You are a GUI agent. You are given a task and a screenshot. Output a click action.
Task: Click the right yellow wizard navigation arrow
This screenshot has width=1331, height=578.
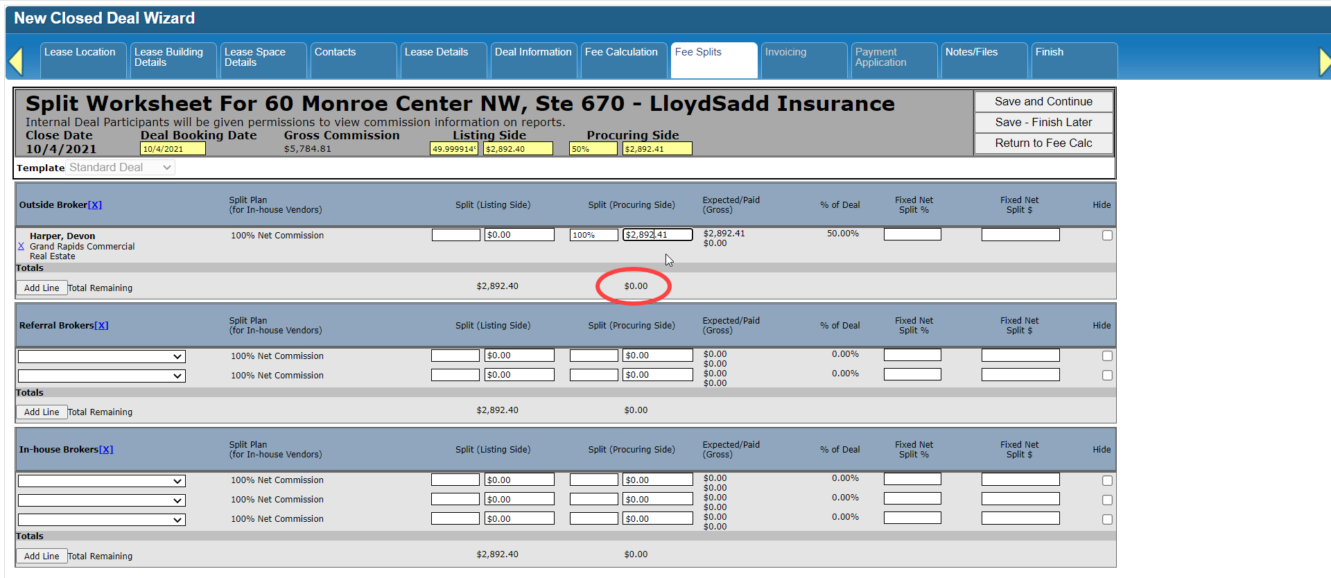click(1325, 62)
